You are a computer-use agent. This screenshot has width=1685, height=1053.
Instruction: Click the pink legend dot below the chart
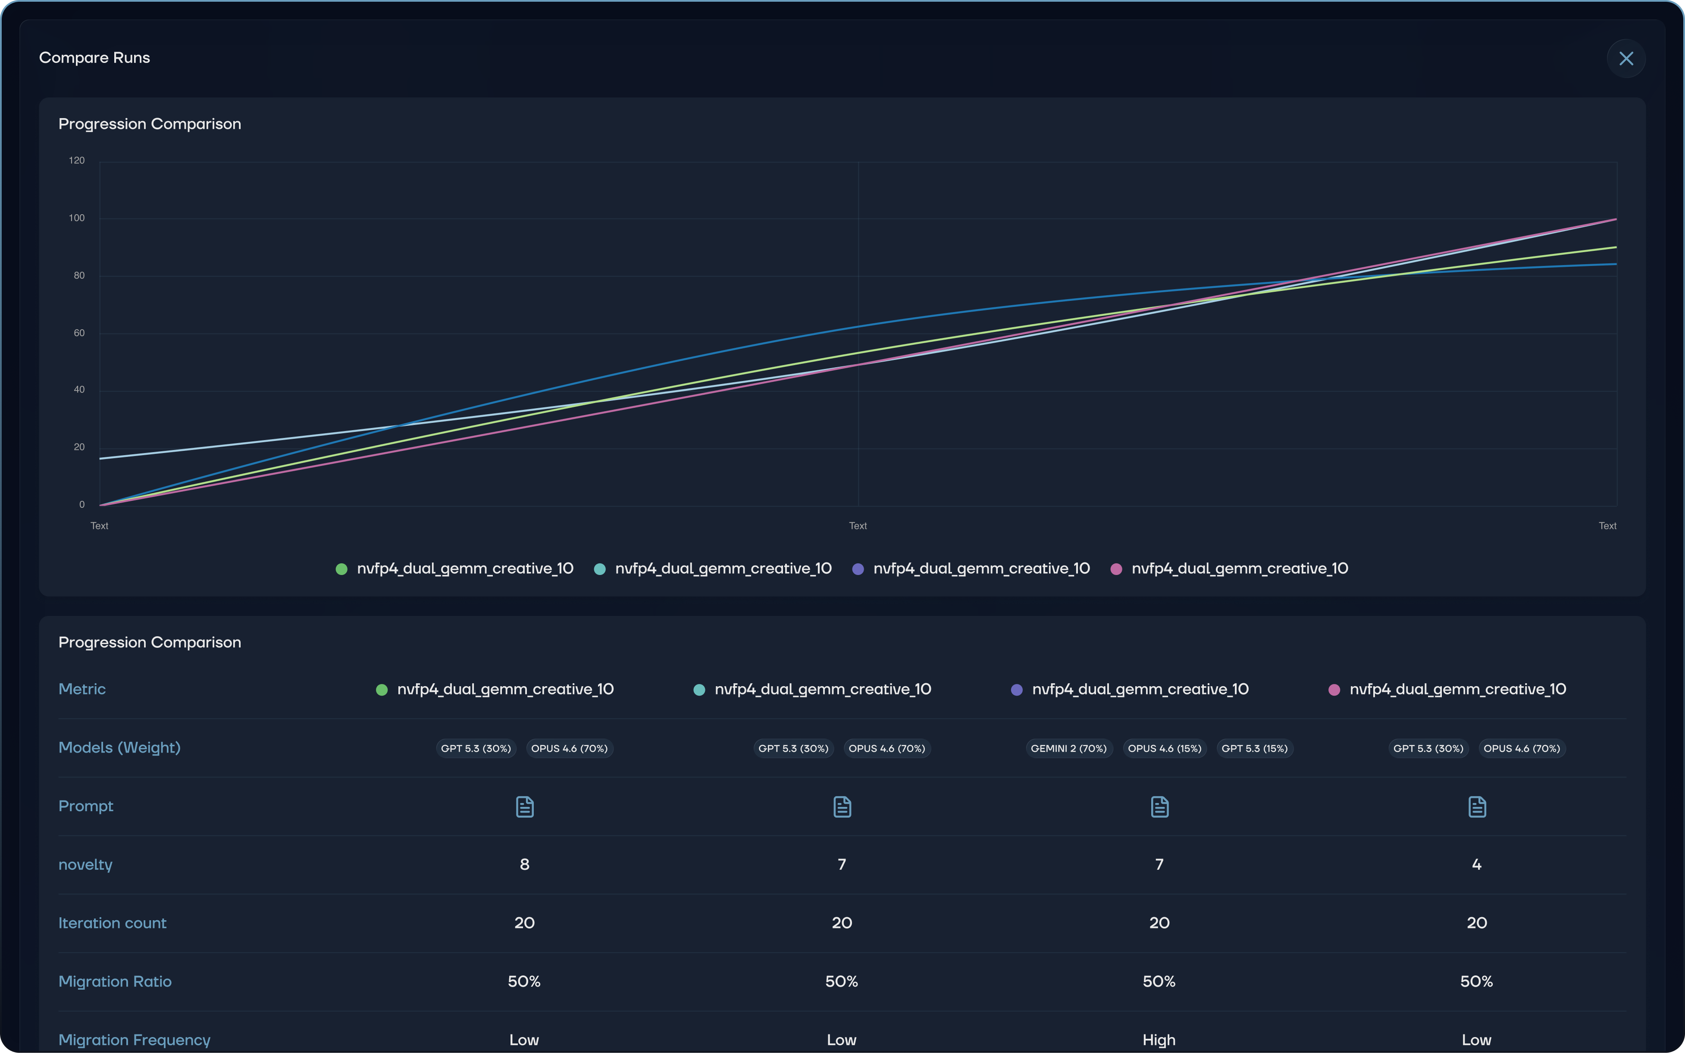point(1116,568)
